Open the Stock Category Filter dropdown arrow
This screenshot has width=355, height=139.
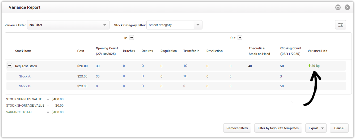click(198, 25)
